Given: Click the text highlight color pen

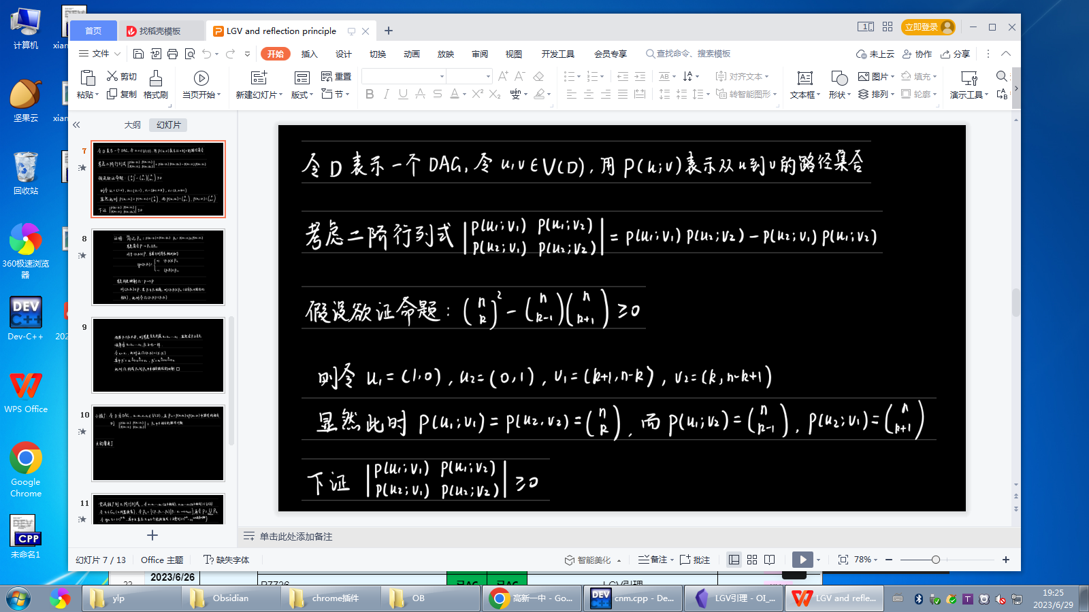Looking at the screenshot, I should [x=540, y=94].
